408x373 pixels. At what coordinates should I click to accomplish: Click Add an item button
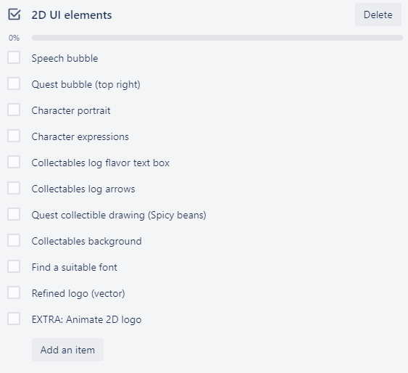(x=67, y=350)
